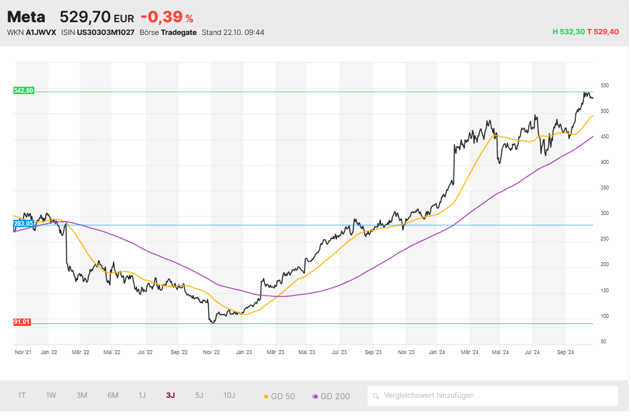
Task: Click the WKN A1JWVX label
Action: click(x=32, y=32)
